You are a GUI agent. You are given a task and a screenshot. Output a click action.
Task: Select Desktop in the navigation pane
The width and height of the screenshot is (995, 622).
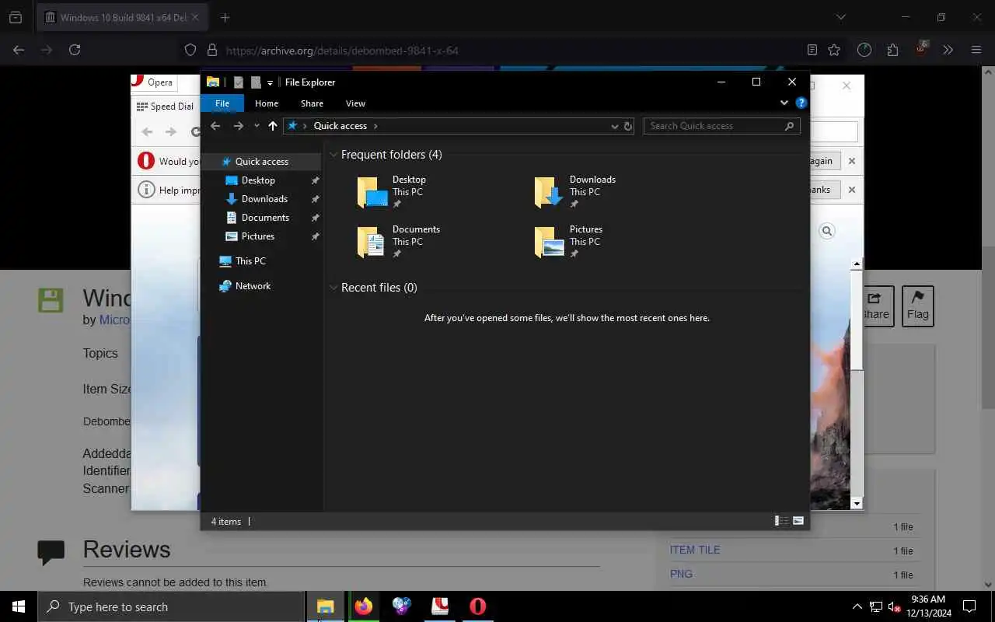258,180
